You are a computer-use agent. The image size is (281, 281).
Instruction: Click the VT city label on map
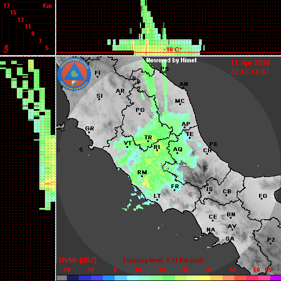128,143
